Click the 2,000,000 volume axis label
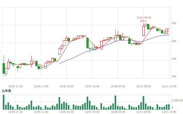The width and height of the screenshot is (183, 114). pyautogui.click(x=177, y=100)
